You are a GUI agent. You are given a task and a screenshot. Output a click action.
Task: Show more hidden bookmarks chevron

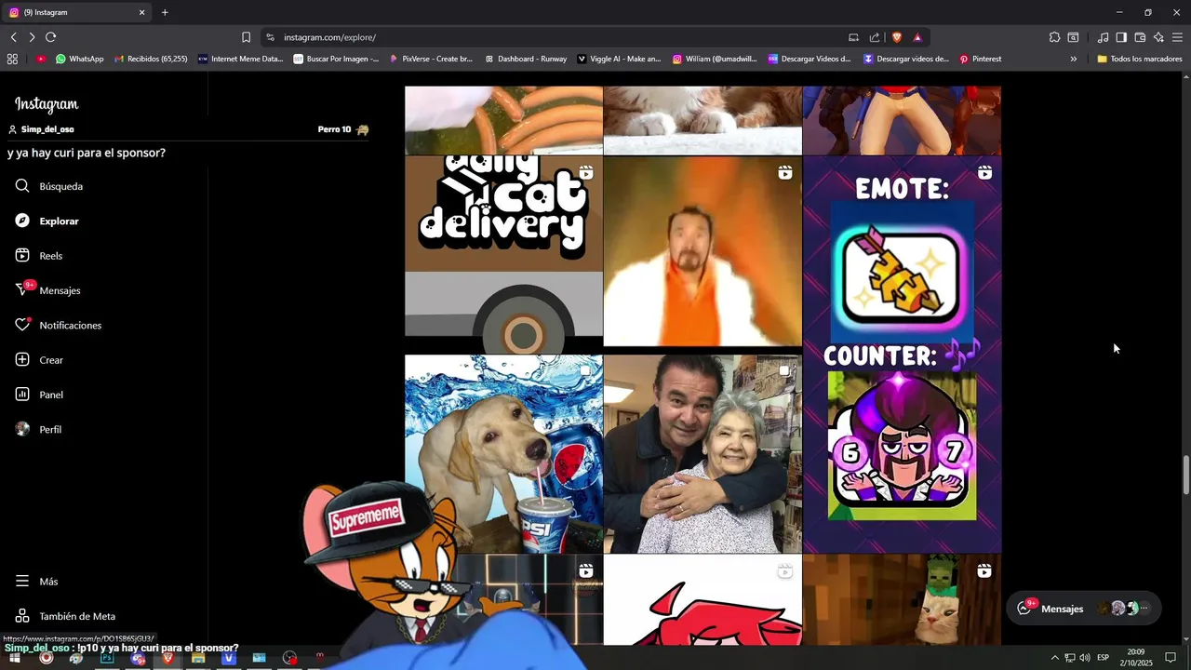click(x=1073, y=59)
